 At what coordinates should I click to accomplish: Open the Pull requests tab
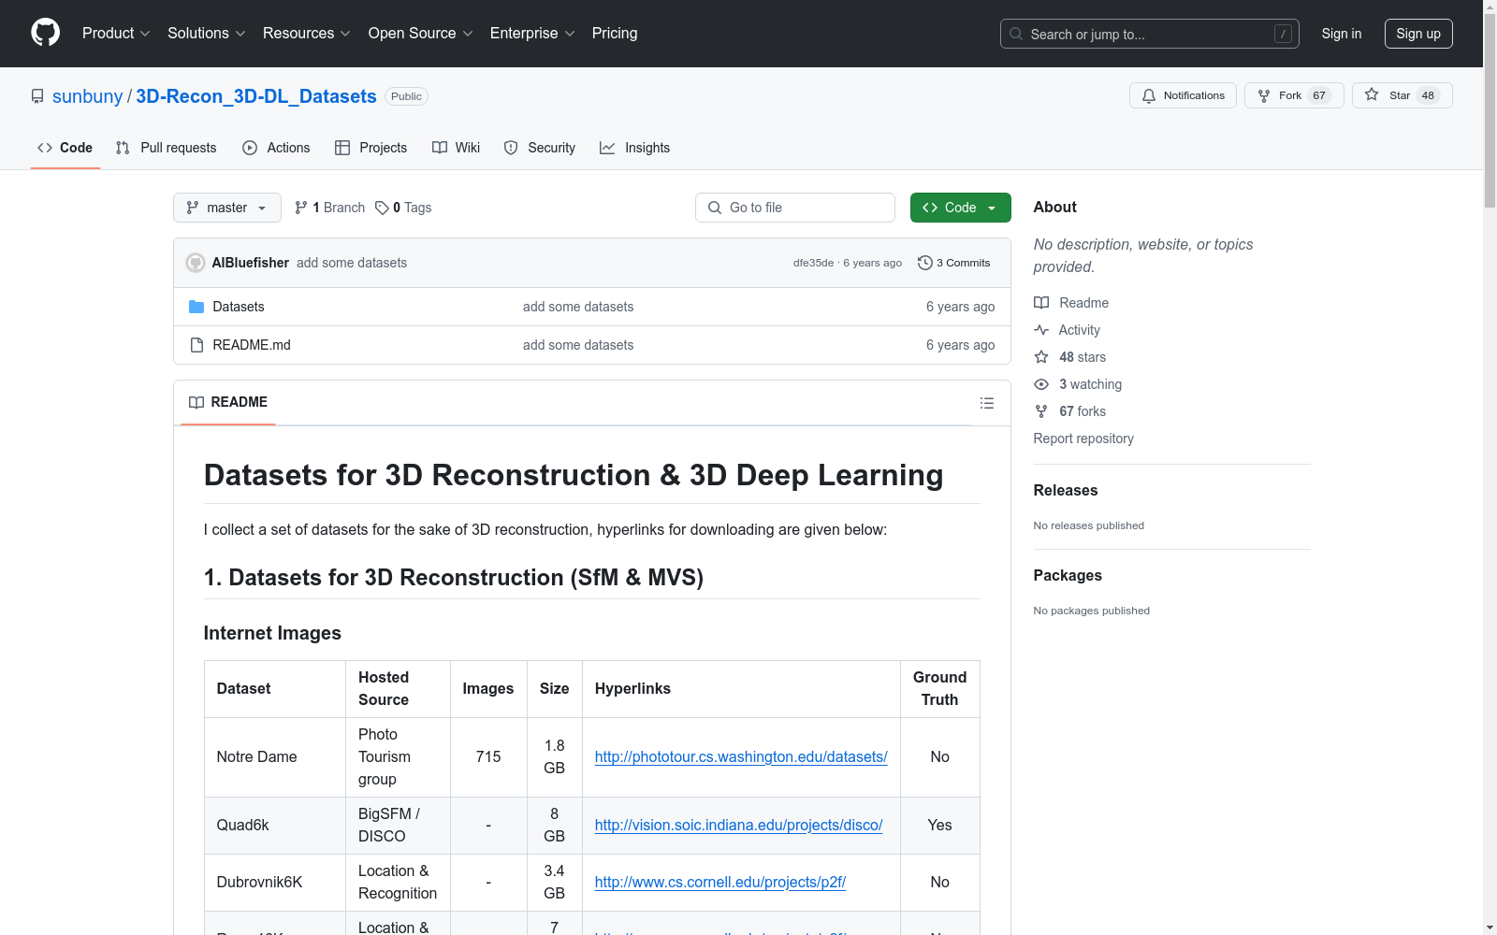point(167,148)
